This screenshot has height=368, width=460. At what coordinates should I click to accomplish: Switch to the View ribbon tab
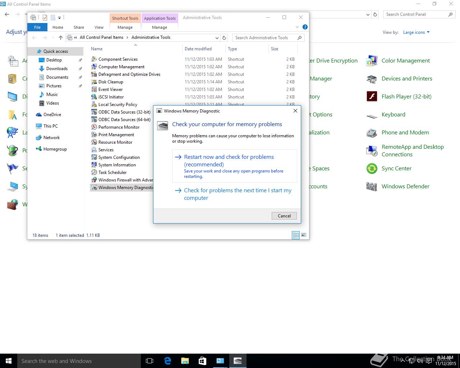99,27
